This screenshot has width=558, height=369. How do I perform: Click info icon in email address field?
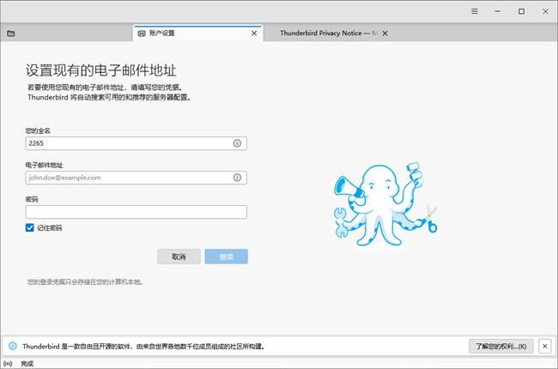tap(237, 178)
